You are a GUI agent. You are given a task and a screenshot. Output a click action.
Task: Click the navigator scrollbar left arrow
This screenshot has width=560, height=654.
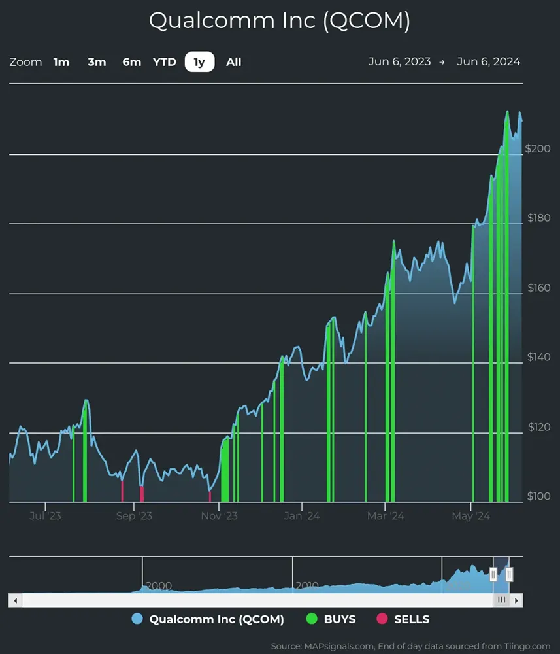[16, 600]
